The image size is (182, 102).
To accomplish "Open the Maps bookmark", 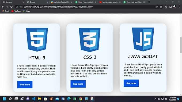I will coord(26,11).
